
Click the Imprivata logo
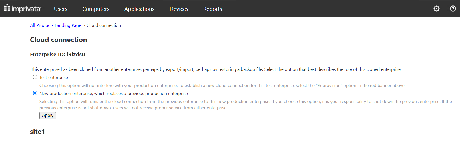click(23, 9)
